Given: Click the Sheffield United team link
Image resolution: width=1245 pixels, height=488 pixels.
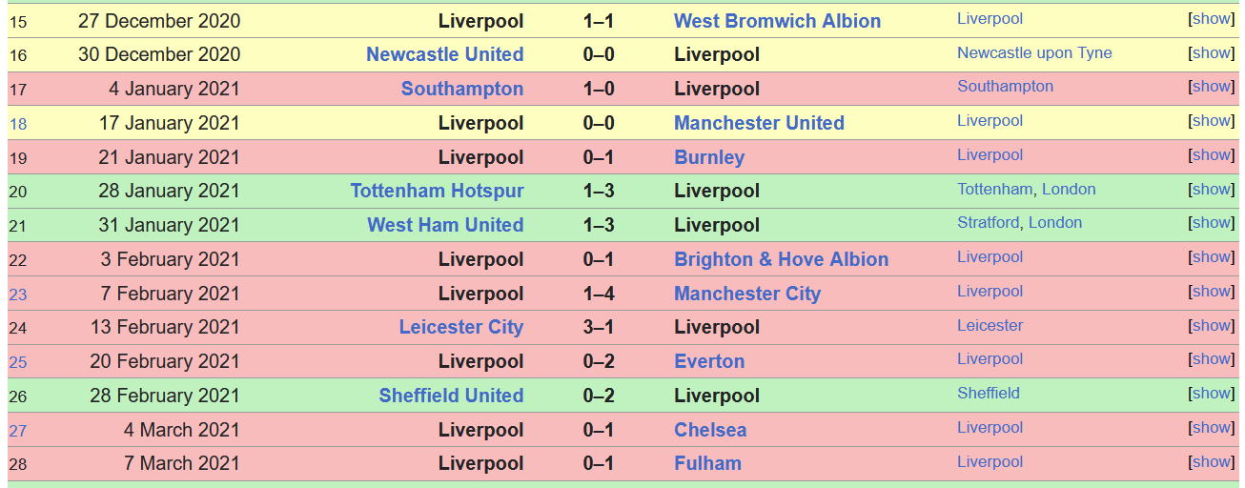Looking at the screenshot, I should click(451, 396).
